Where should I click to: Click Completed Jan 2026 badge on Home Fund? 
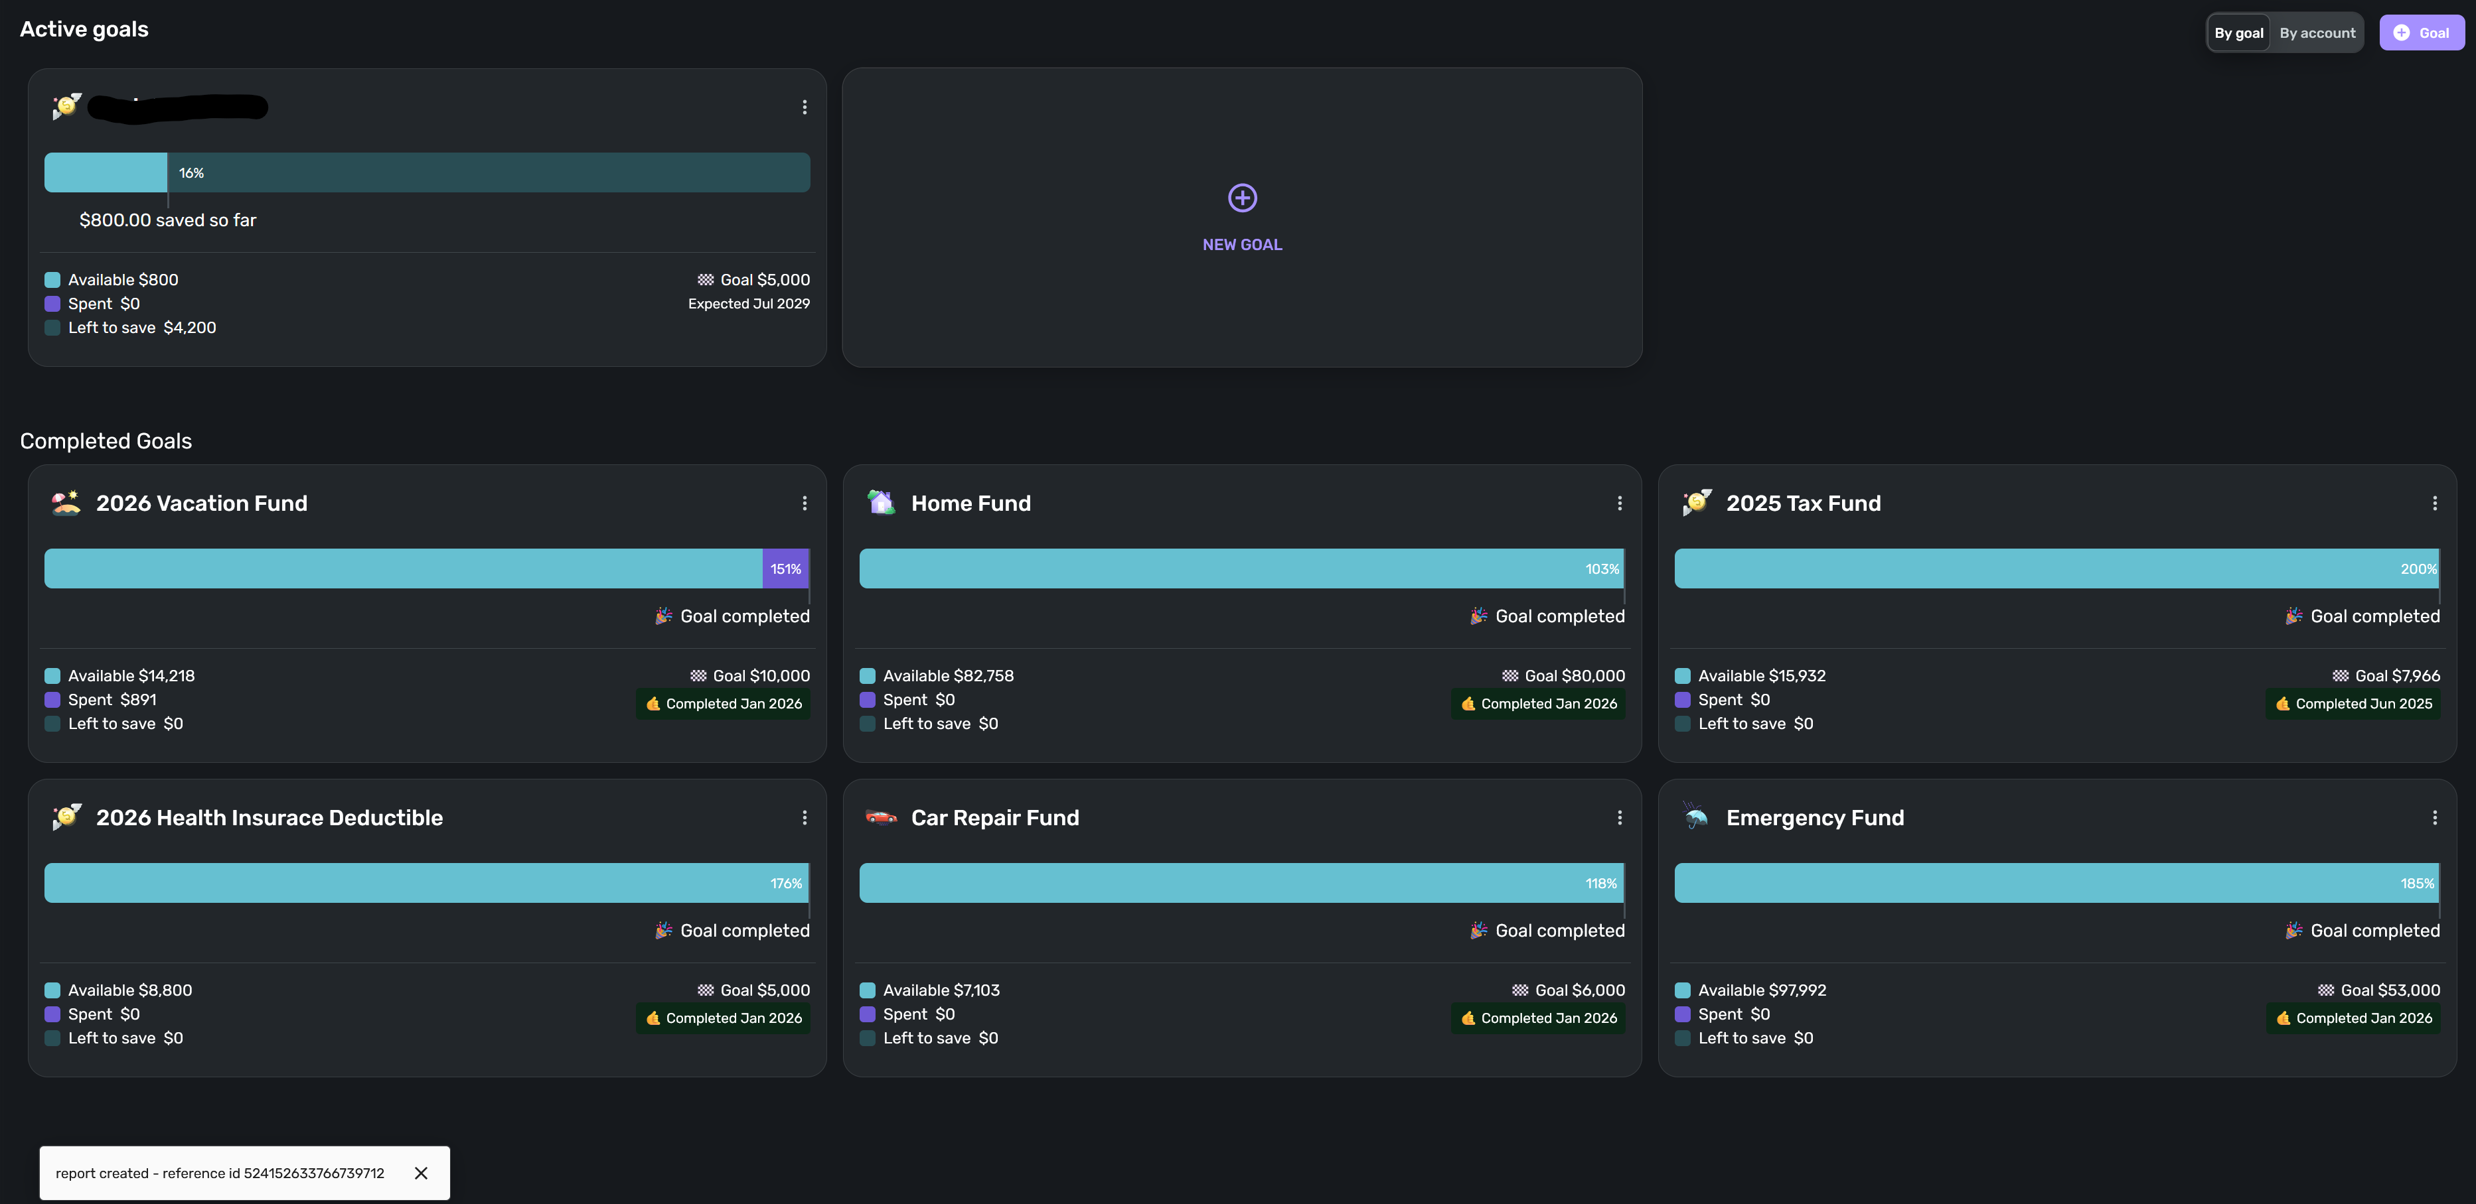[x=1538, y=703]
